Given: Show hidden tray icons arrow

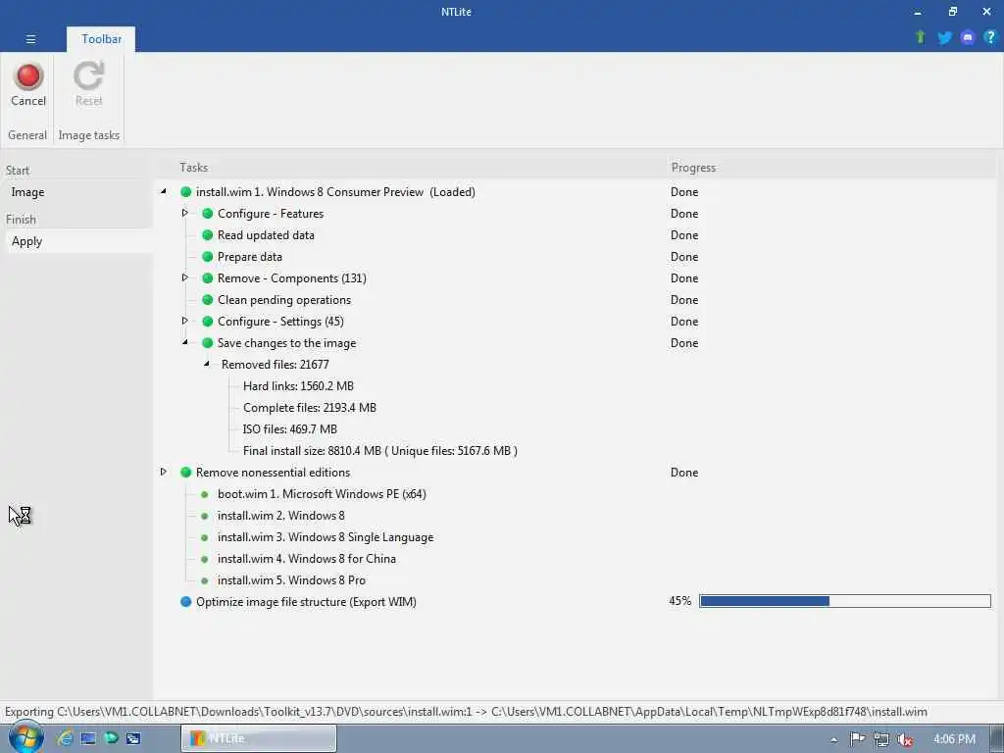Looking at the screenshot, I should (x=833, y=739).
